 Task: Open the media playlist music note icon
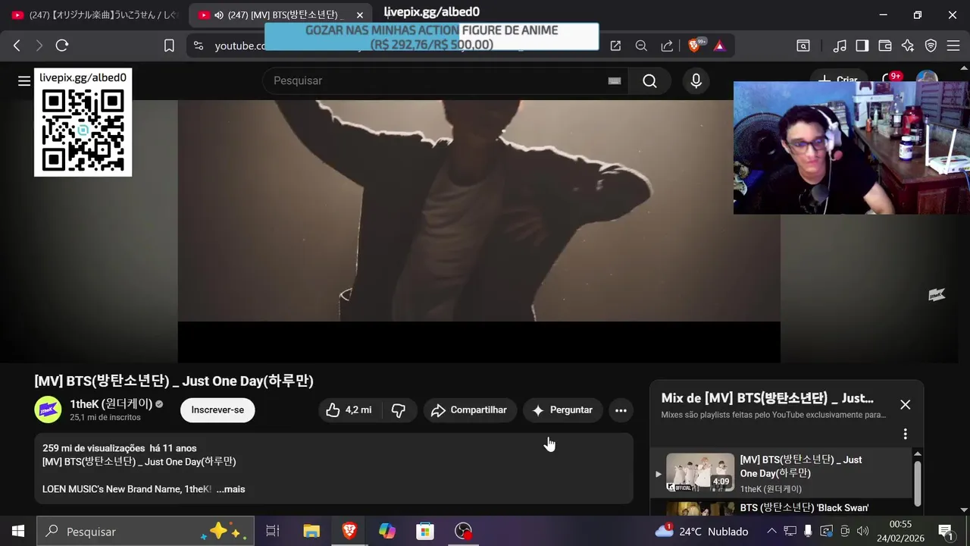tap(839, 45)
